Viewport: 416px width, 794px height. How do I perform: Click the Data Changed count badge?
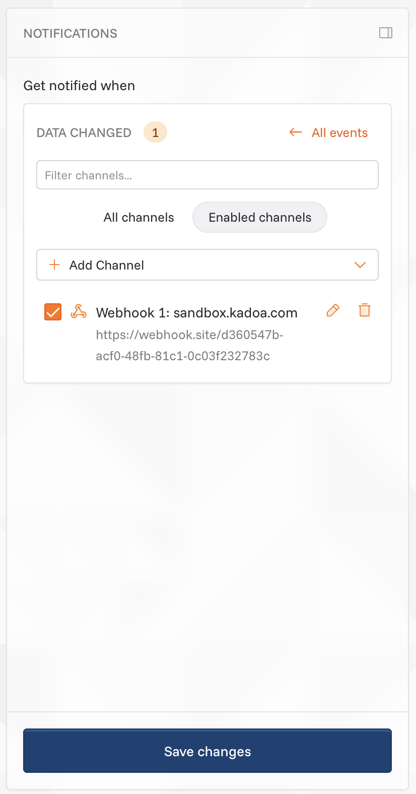[155, 133]
